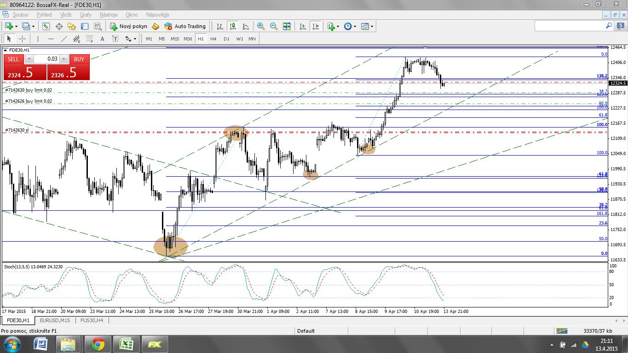Image resolution: width=628 pixels, height=353 pixels.
Task: Open the Vložit menu
Action: tap(66, 15)
